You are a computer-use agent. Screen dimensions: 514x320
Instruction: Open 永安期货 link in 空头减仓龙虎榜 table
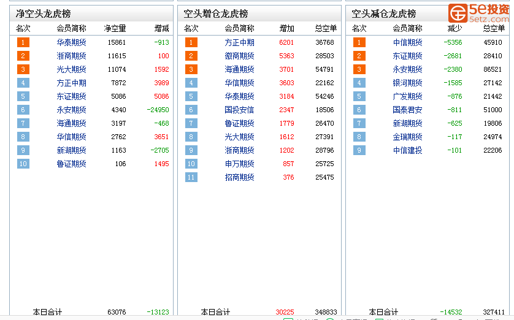[x=407, y=69]
